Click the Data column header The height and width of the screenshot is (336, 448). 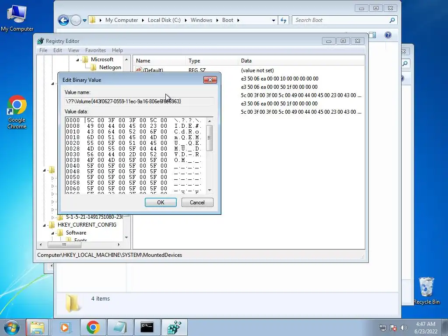tap(301, 61)
